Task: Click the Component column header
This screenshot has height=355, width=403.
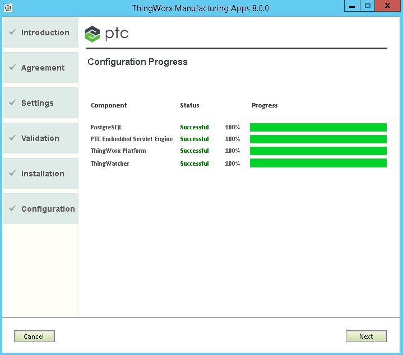Action: click(x=109, y=105)
